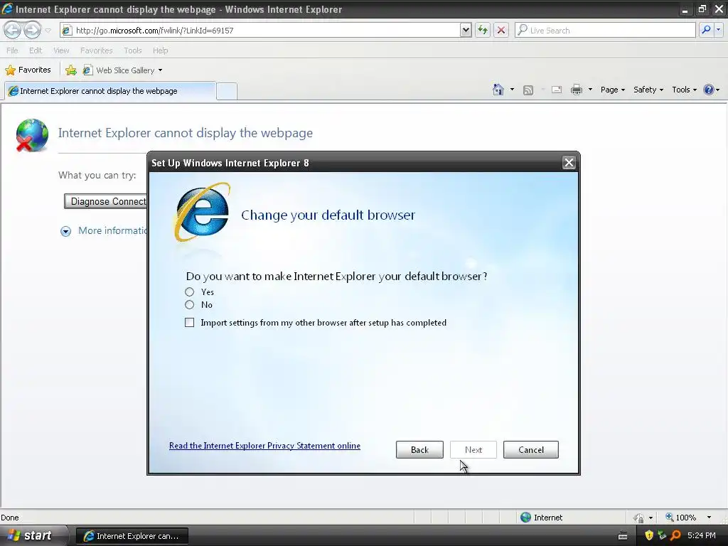Expand the More information arrow
This screenshot has width=728, height=546.
pos(65,231)
